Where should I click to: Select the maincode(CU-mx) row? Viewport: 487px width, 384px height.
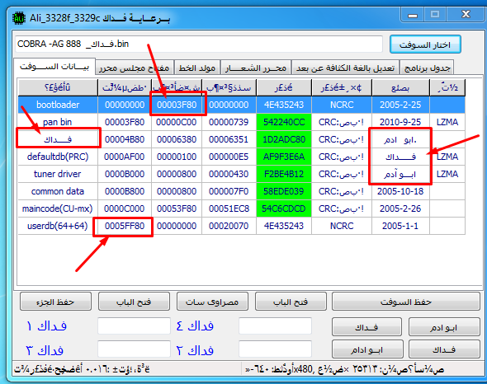(242, 208)
